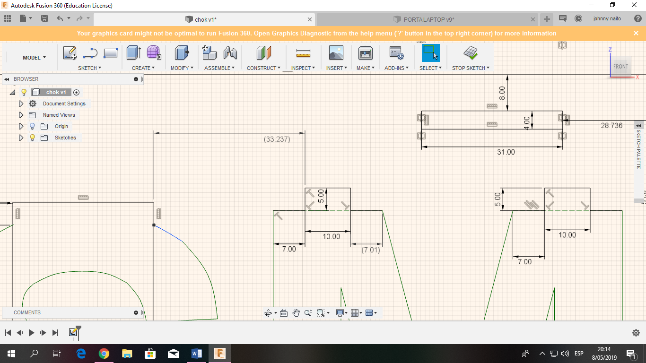
Task: Activate the Select window tool icon
Action: coord(430,52)
